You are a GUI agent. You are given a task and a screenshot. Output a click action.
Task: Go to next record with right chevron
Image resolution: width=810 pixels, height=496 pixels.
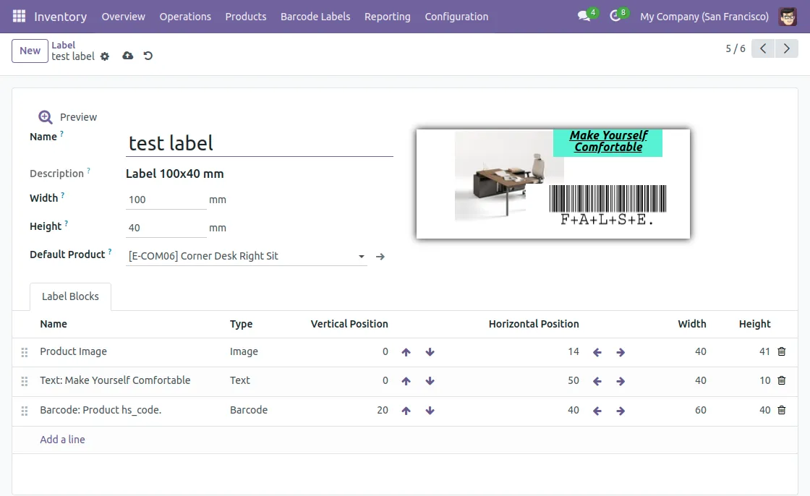pos(786,48)
